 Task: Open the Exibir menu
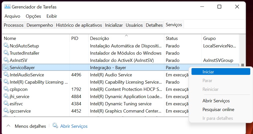point(52,16)
